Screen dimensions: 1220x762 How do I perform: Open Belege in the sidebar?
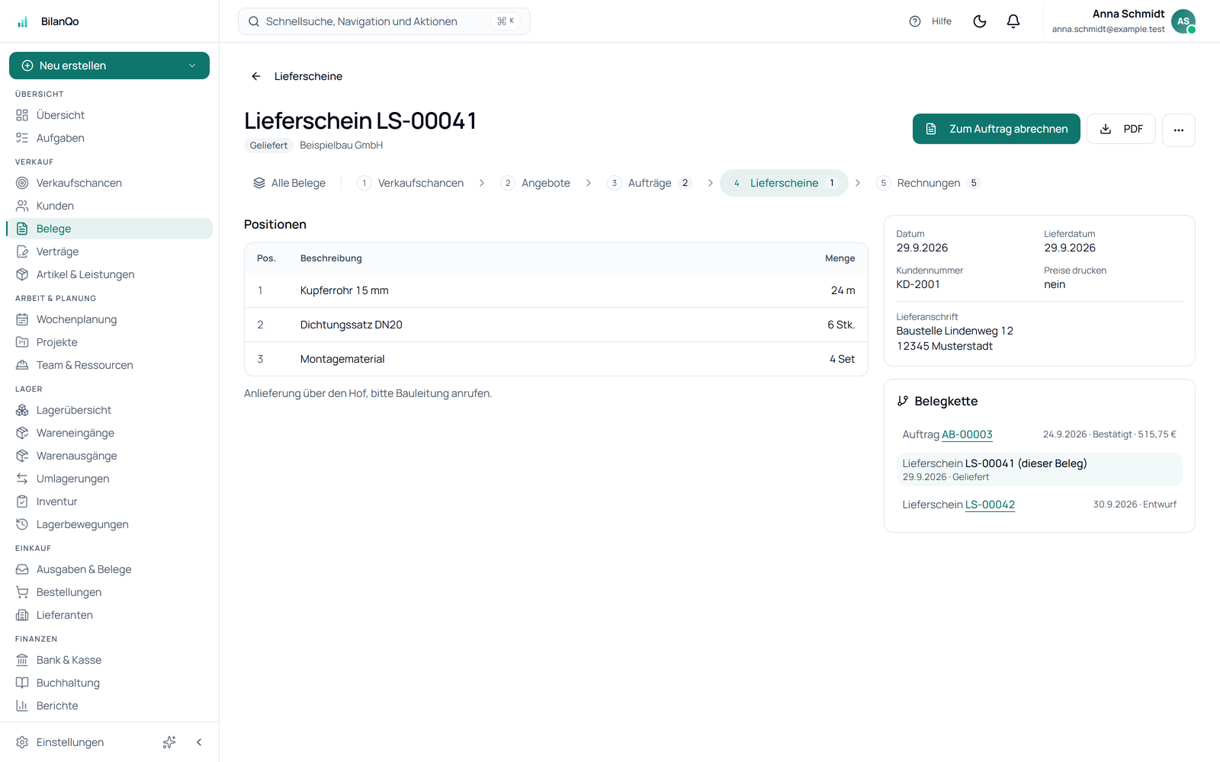coord(109,229)
